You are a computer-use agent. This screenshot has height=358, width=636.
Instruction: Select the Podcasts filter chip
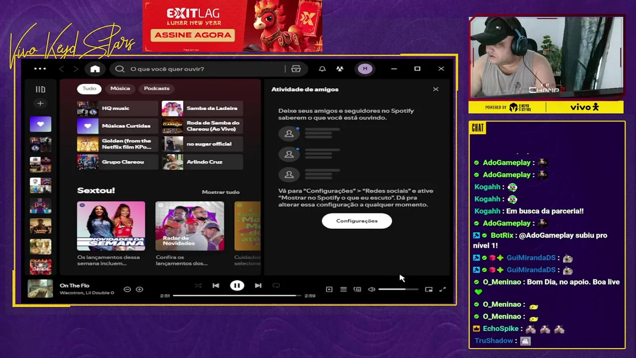[157, 89]
